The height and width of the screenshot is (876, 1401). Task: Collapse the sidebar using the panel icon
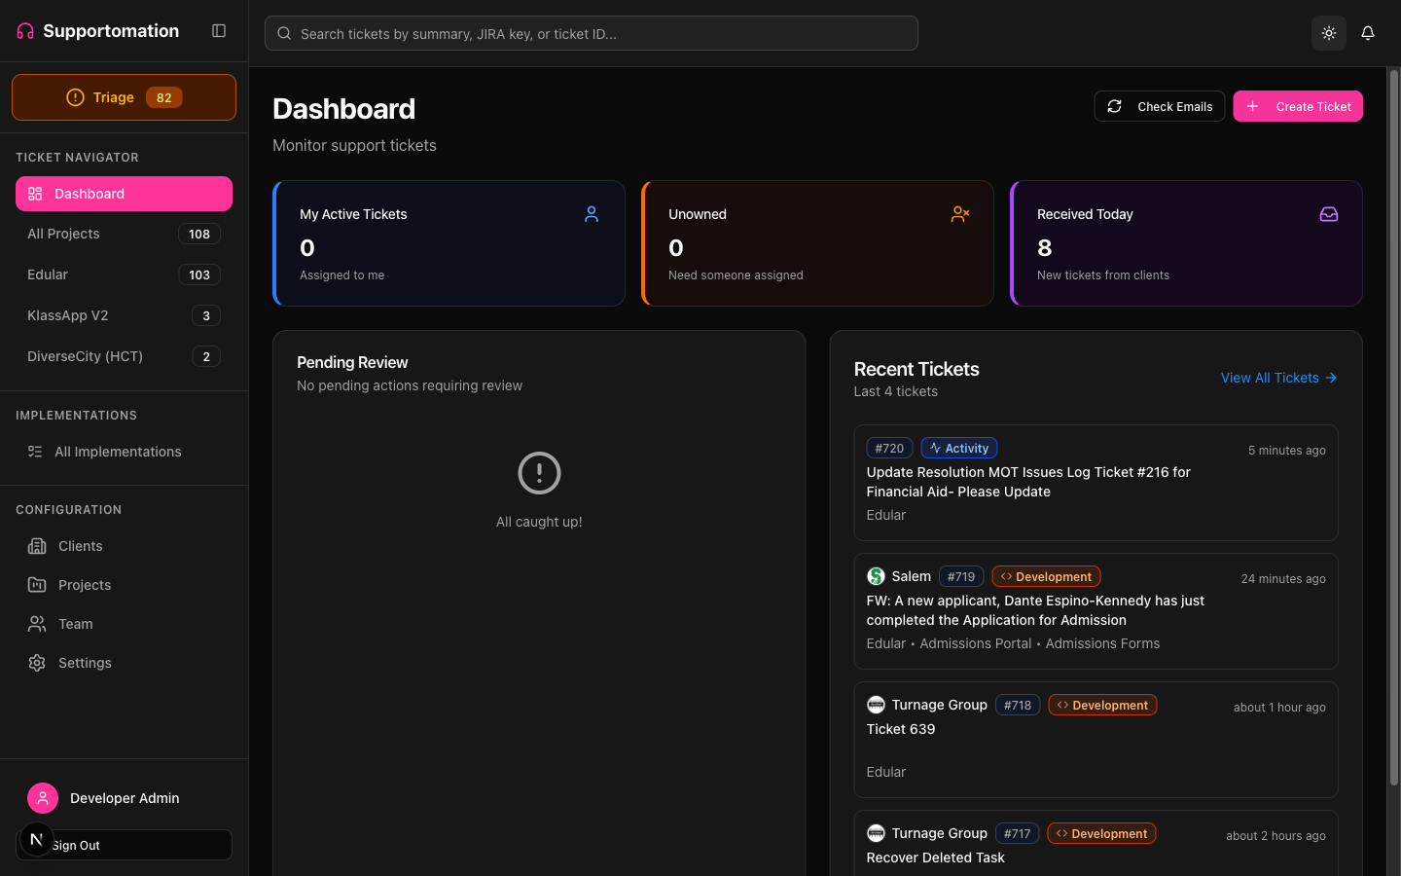click(219, 31)
